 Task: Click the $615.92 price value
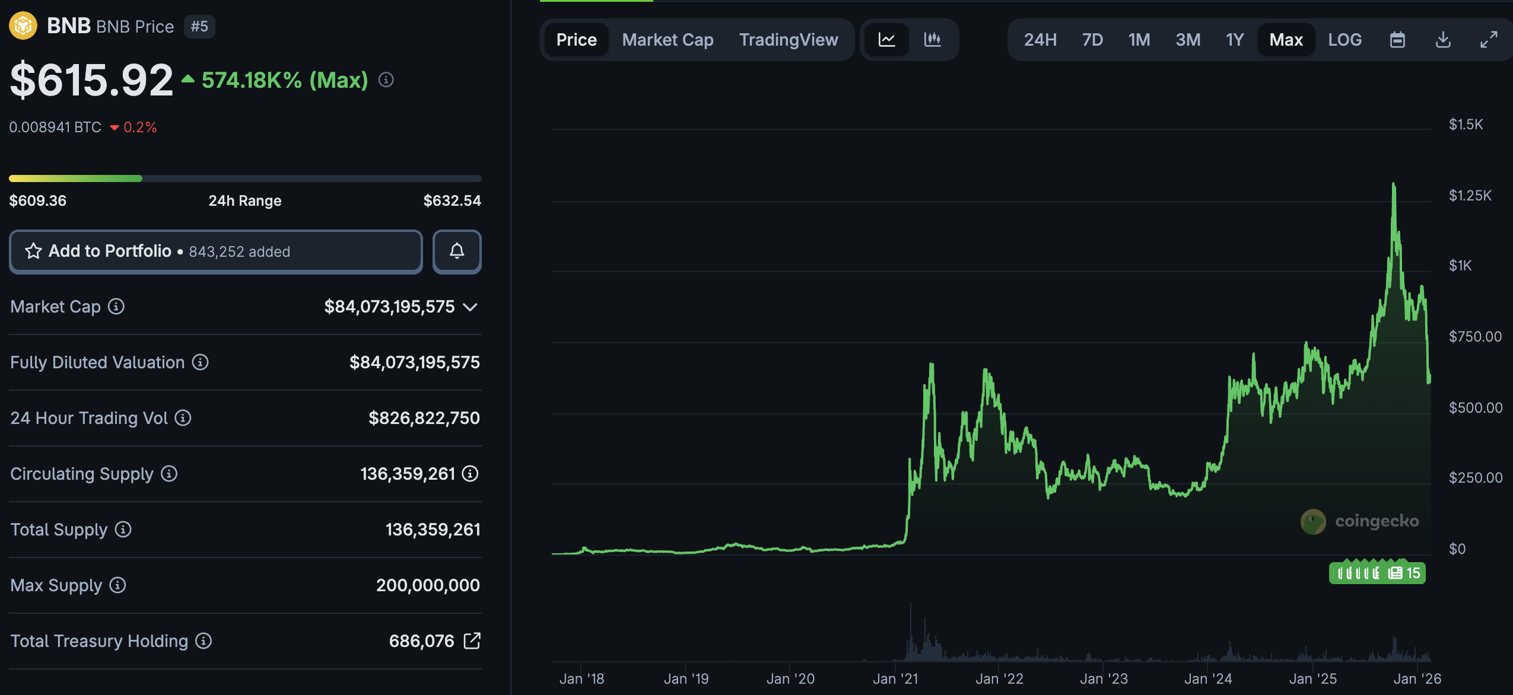click(x=91, y=80)
